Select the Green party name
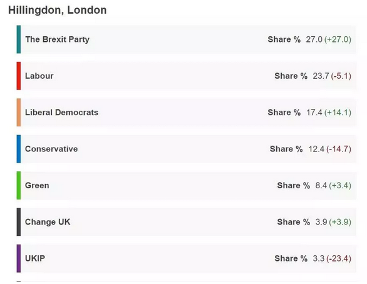Screen dimensions: 367x284 (37, 185)
